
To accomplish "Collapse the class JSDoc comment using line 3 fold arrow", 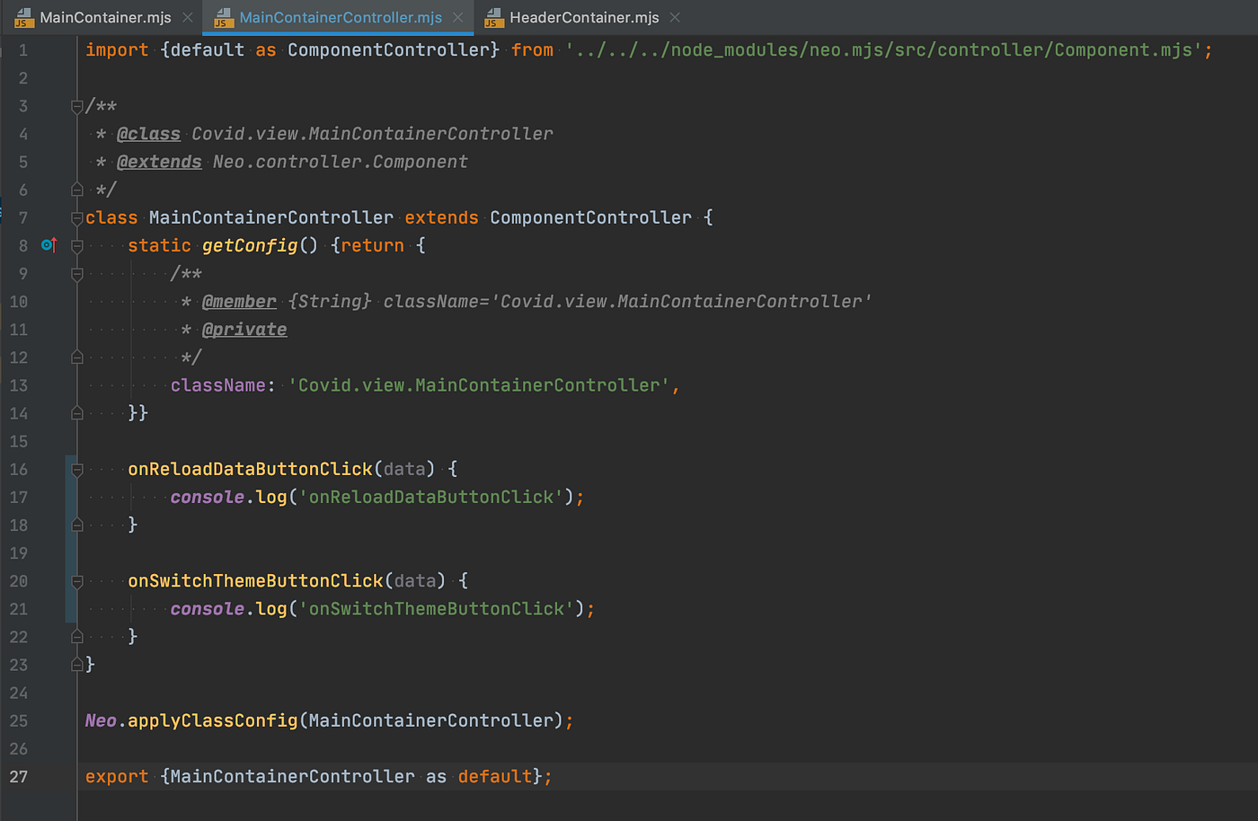I will pos(76,105).
